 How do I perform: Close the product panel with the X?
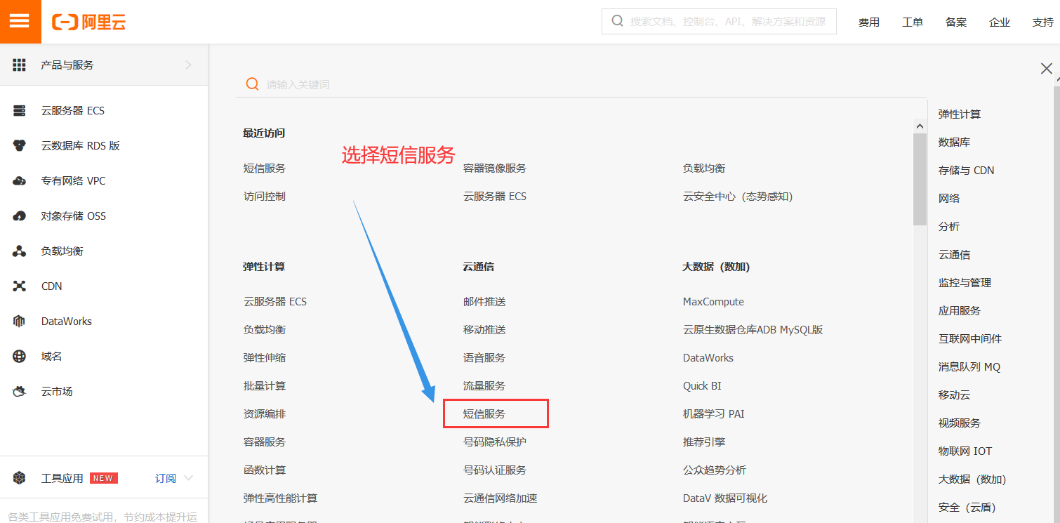coord(1046,69)
